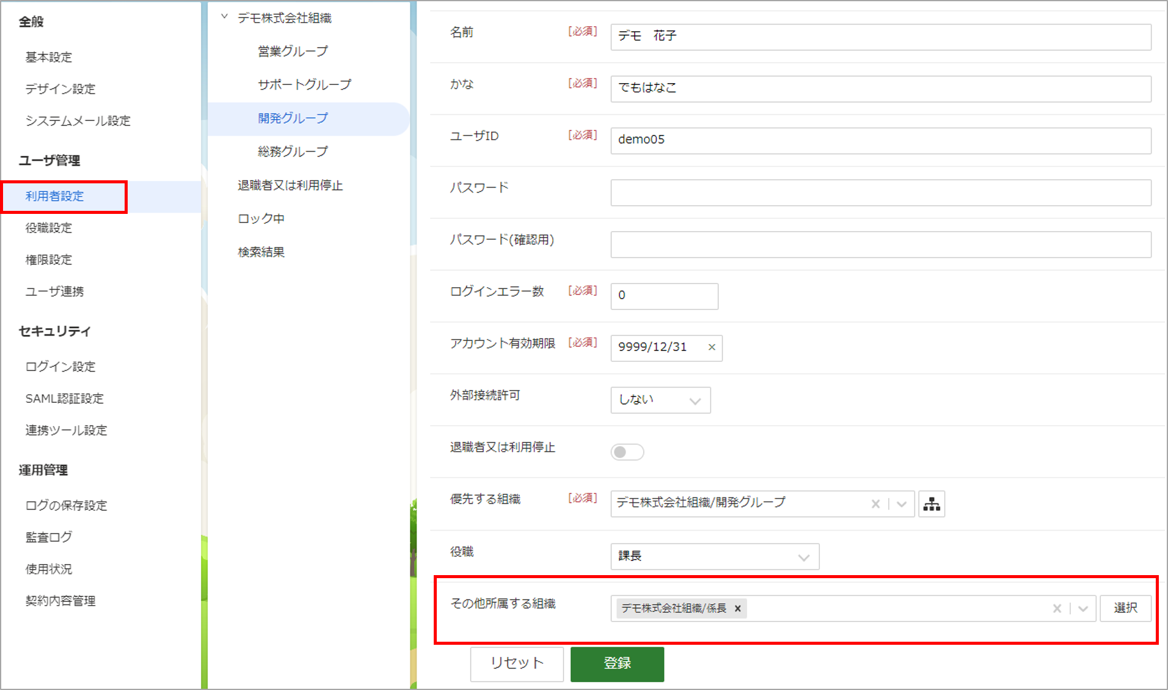The width and height of the screenshot is (1168, 690).
Task: Open 監査ログ in the sidebar
Action: point(49,537)
